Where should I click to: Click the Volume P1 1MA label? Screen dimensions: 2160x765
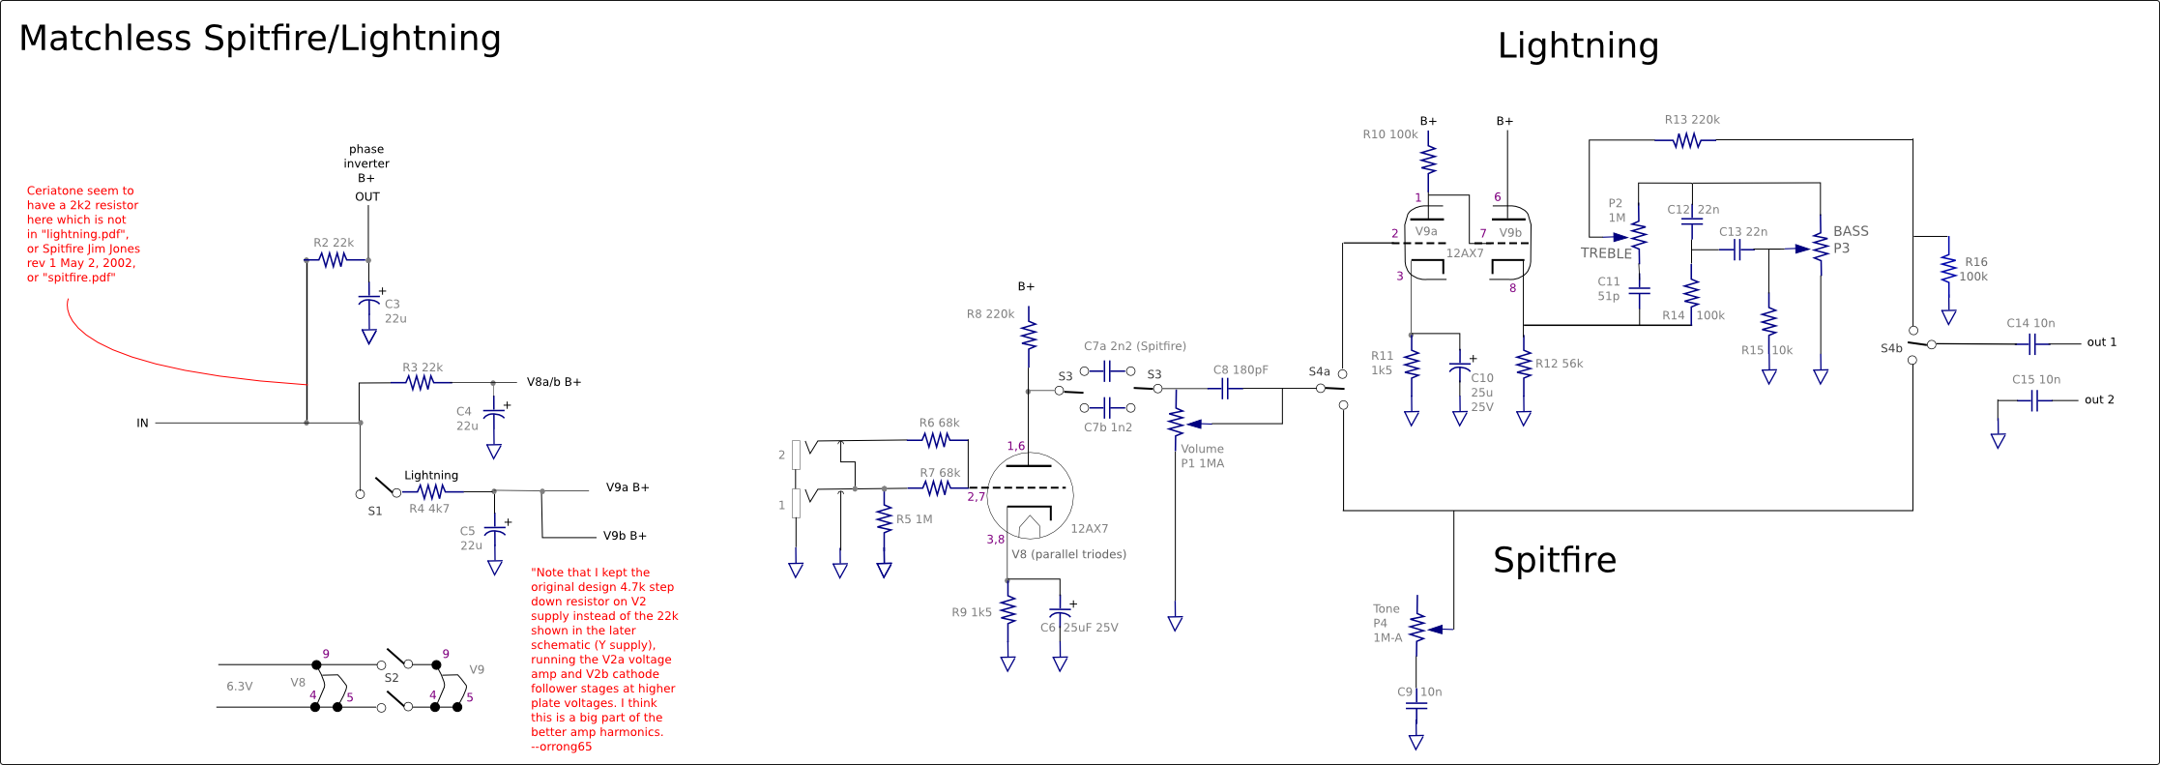(1202, 456)
